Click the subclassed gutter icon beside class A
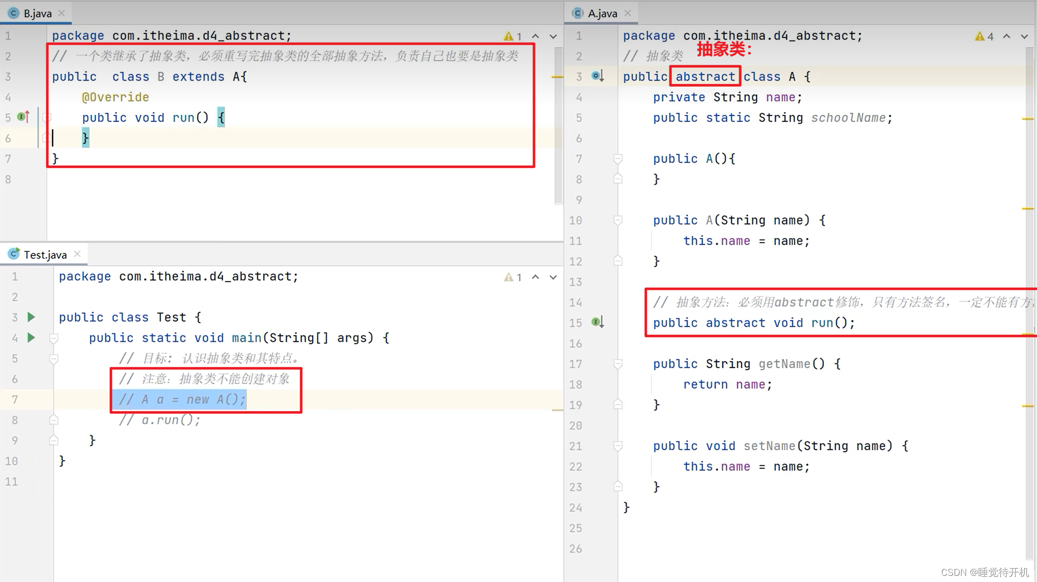The height and width of the screenshot is (582, 1037). click(597, 76)
